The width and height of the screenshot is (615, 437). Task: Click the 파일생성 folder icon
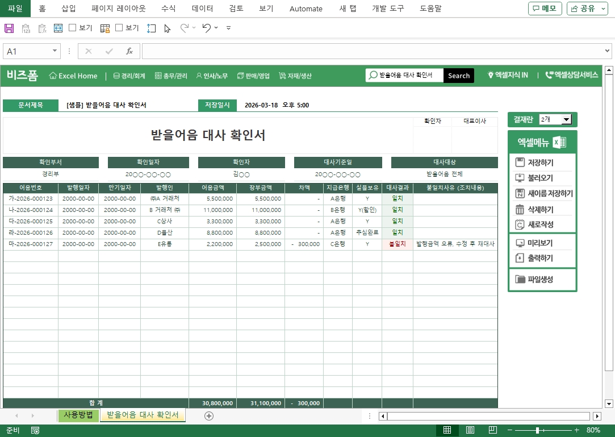pos(520,279)
